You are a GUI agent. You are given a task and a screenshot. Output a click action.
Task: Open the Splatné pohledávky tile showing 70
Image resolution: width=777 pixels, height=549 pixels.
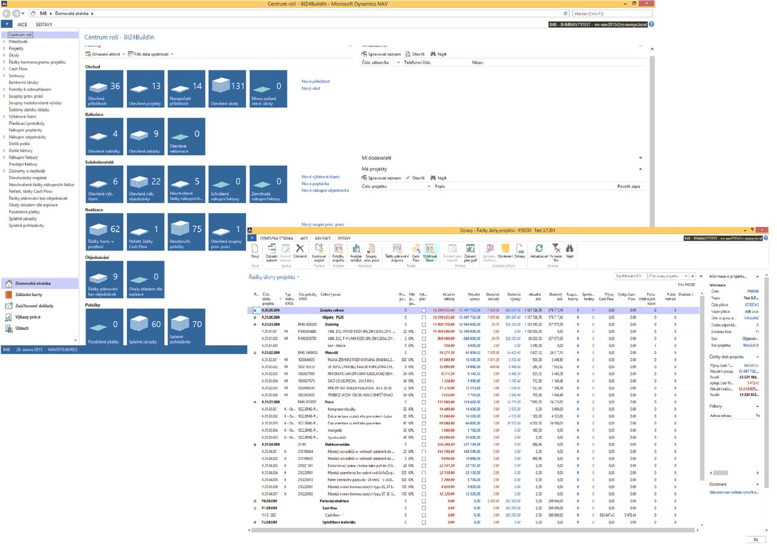coord(186,328)
